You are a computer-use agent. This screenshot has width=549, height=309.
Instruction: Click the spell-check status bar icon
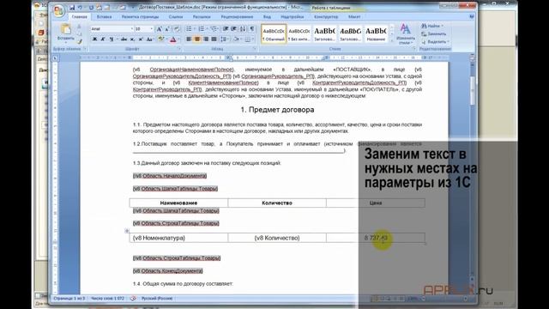133,299
